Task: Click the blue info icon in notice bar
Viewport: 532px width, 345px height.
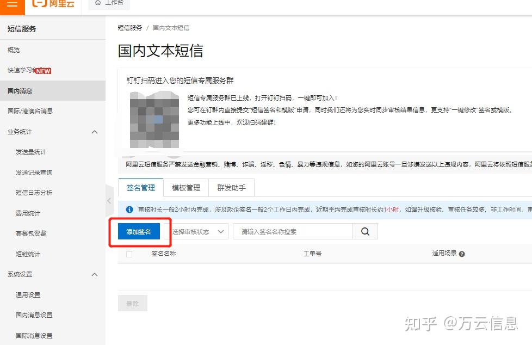Action: (x=129, y=210)
